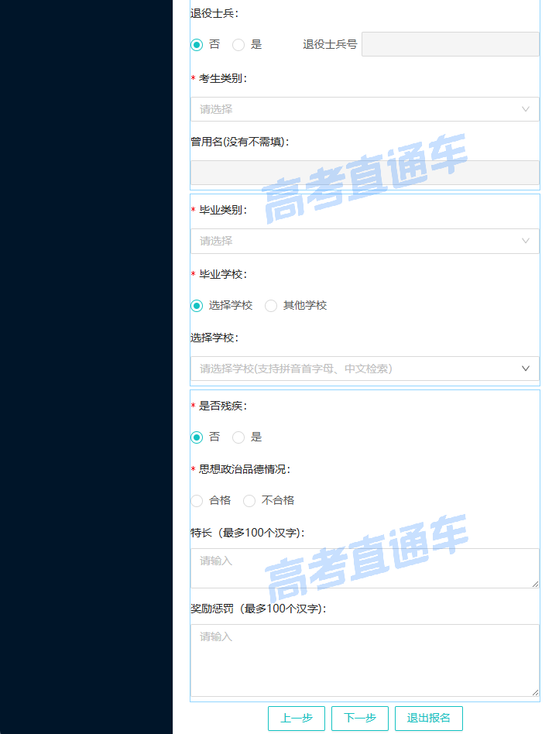The width and height of the screenshot is (559, 734).
Task: Click the 退役士兵号 input field
Action: tap(451, 44)
